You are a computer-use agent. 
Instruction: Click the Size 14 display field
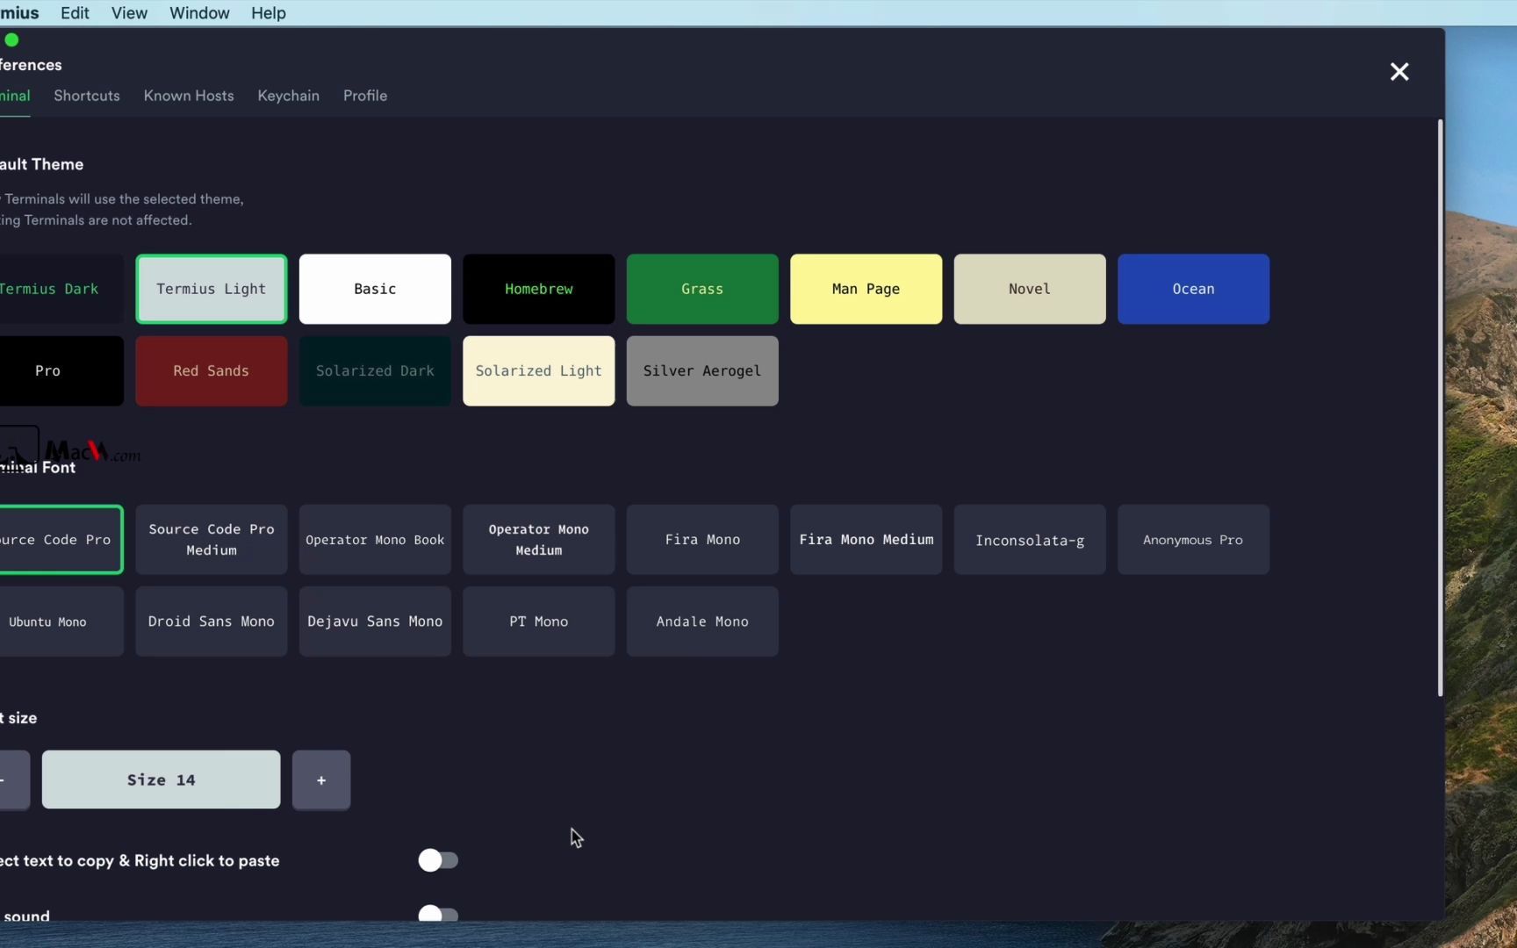(162, 779)
